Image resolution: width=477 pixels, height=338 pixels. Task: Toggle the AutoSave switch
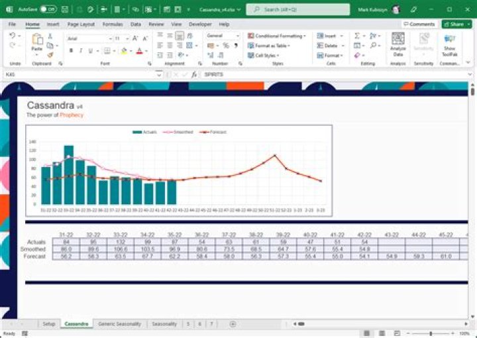pos(48,10)
